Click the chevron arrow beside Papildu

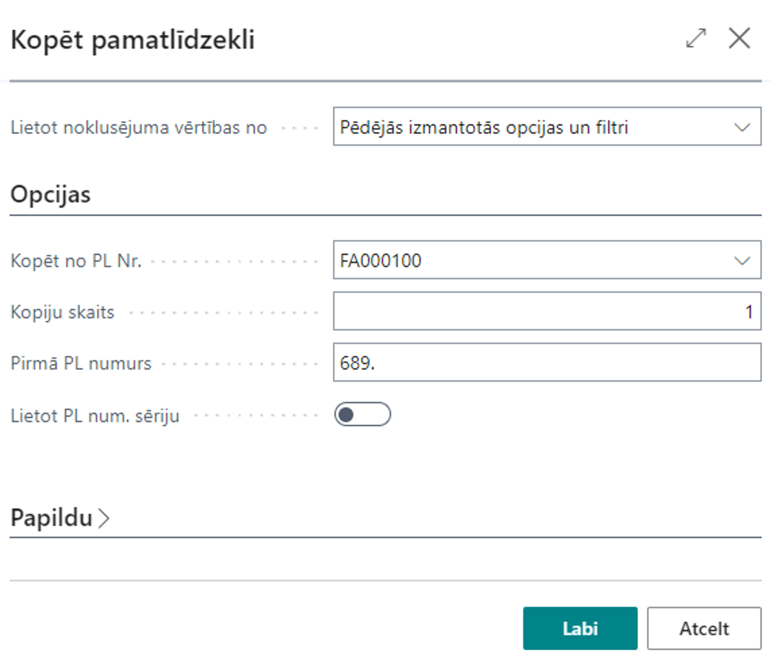point(104,518)
